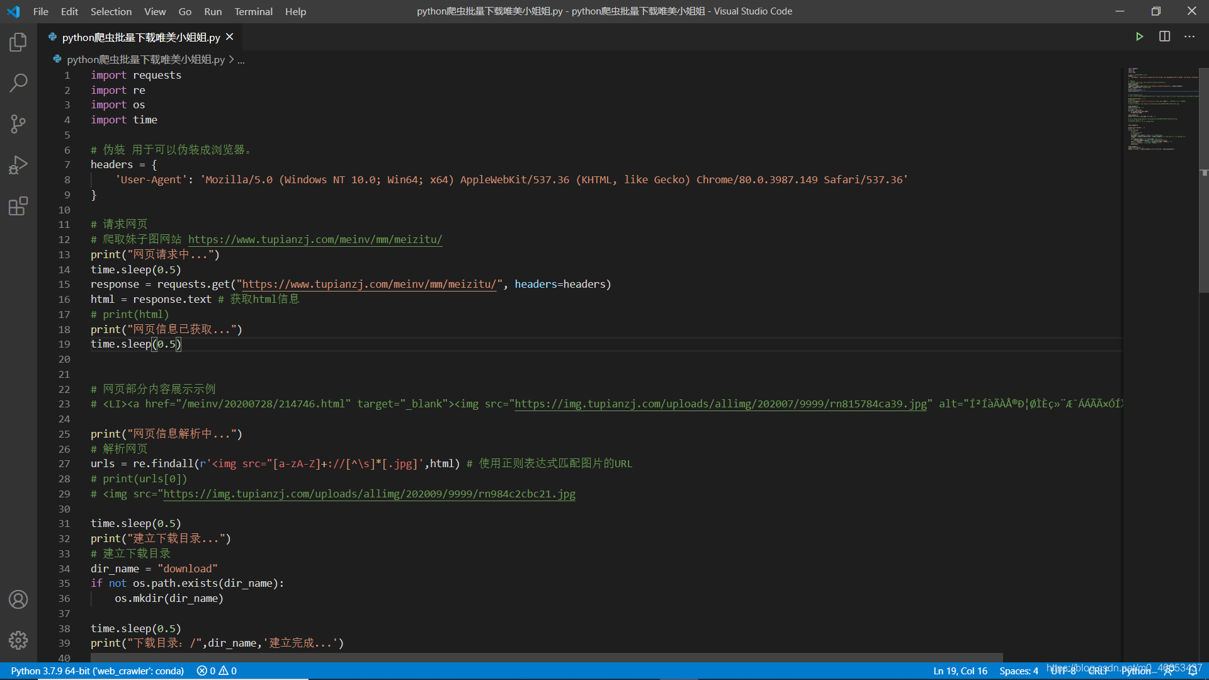Click the Python file icon in breadcrumb
1209x680 pixels.
(x=57, y=59)
